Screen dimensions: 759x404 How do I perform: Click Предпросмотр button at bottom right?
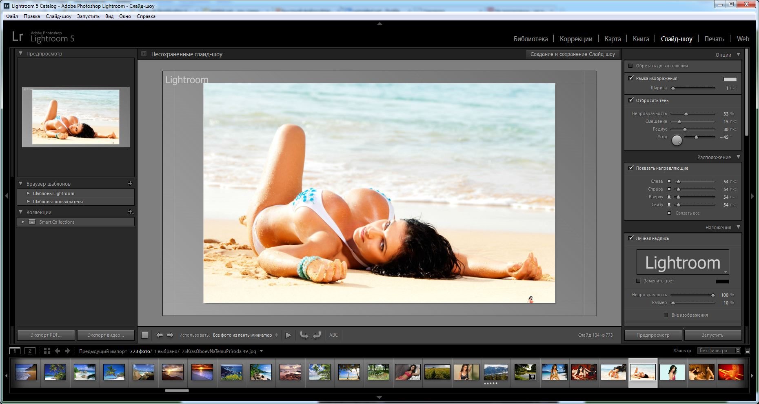click(x=653, y=335)
